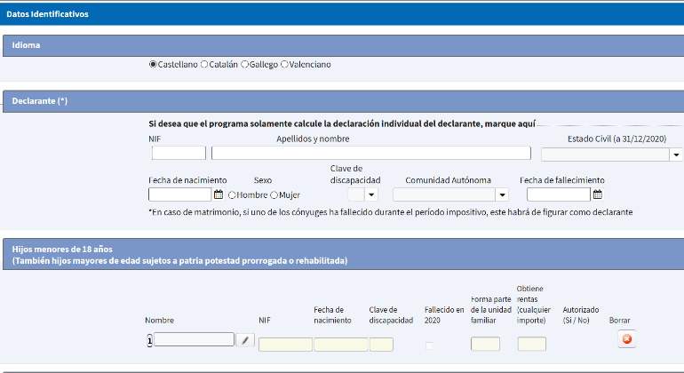Select Castellano language option
The width and height of the screenshot is (684, 373).
click(x=153, y=64)
